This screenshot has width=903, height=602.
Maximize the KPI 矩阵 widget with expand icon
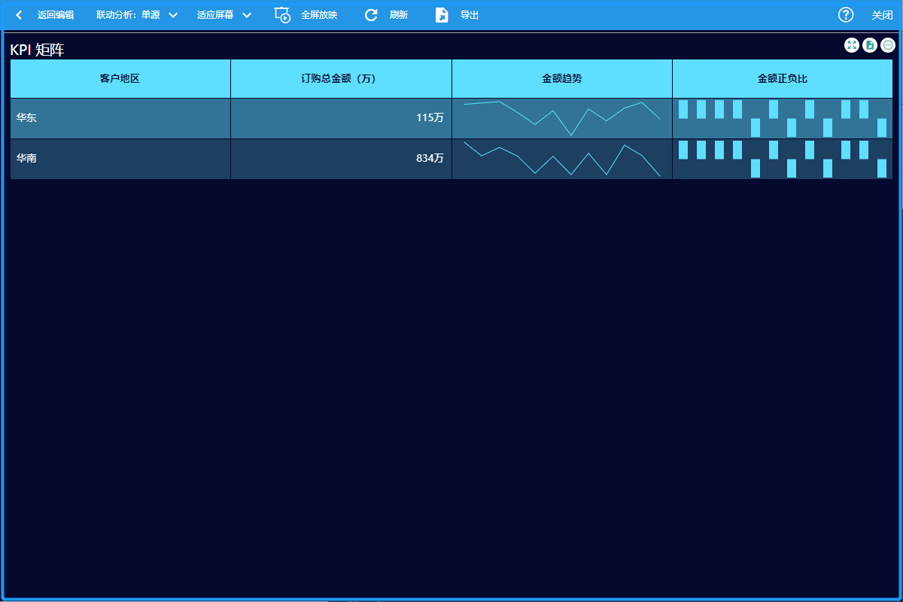tap(852, 45)
